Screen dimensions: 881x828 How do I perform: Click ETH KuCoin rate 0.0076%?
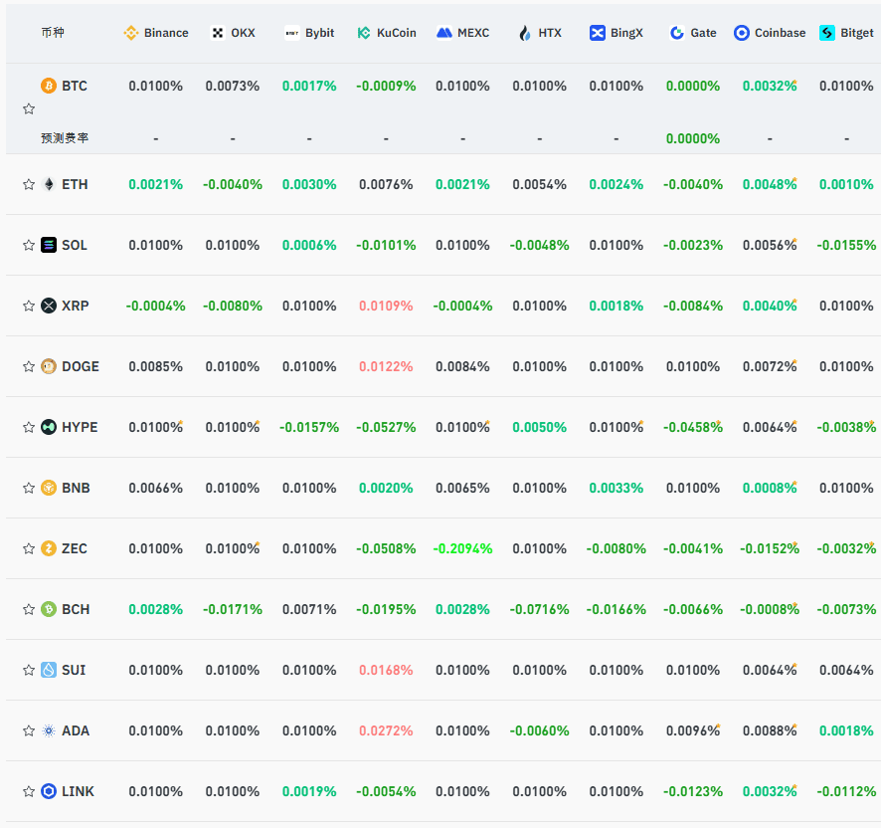(x=386, y=184)
